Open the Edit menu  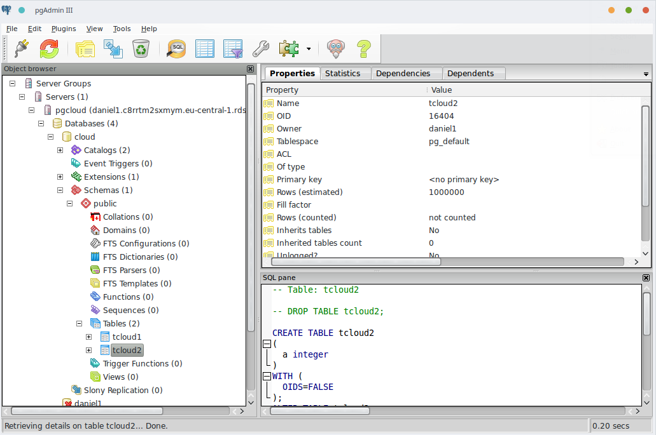[35, 29]
